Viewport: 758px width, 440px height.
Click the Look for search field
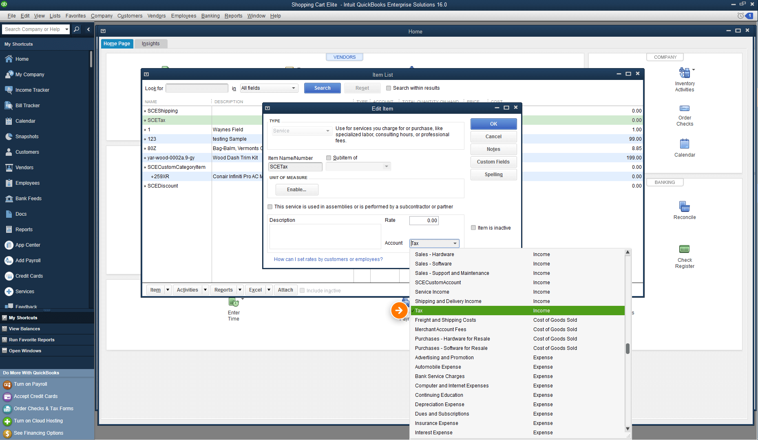coord(197,88)
